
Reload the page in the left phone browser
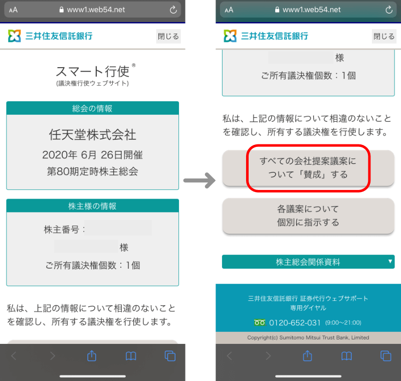click(173, 10)
